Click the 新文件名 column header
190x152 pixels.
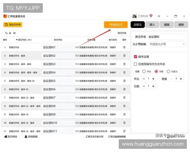tap(58, 40)
